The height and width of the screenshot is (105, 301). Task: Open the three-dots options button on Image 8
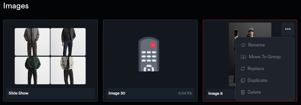coord(288,29)
